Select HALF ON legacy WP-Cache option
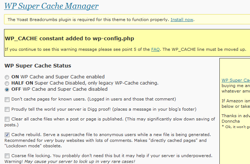Screen dimensions: 250x164 [7, 83]
